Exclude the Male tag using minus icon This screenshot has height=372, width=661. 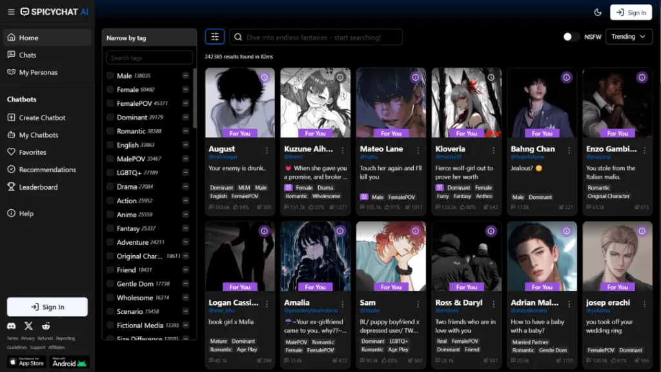tap(186, 76)
